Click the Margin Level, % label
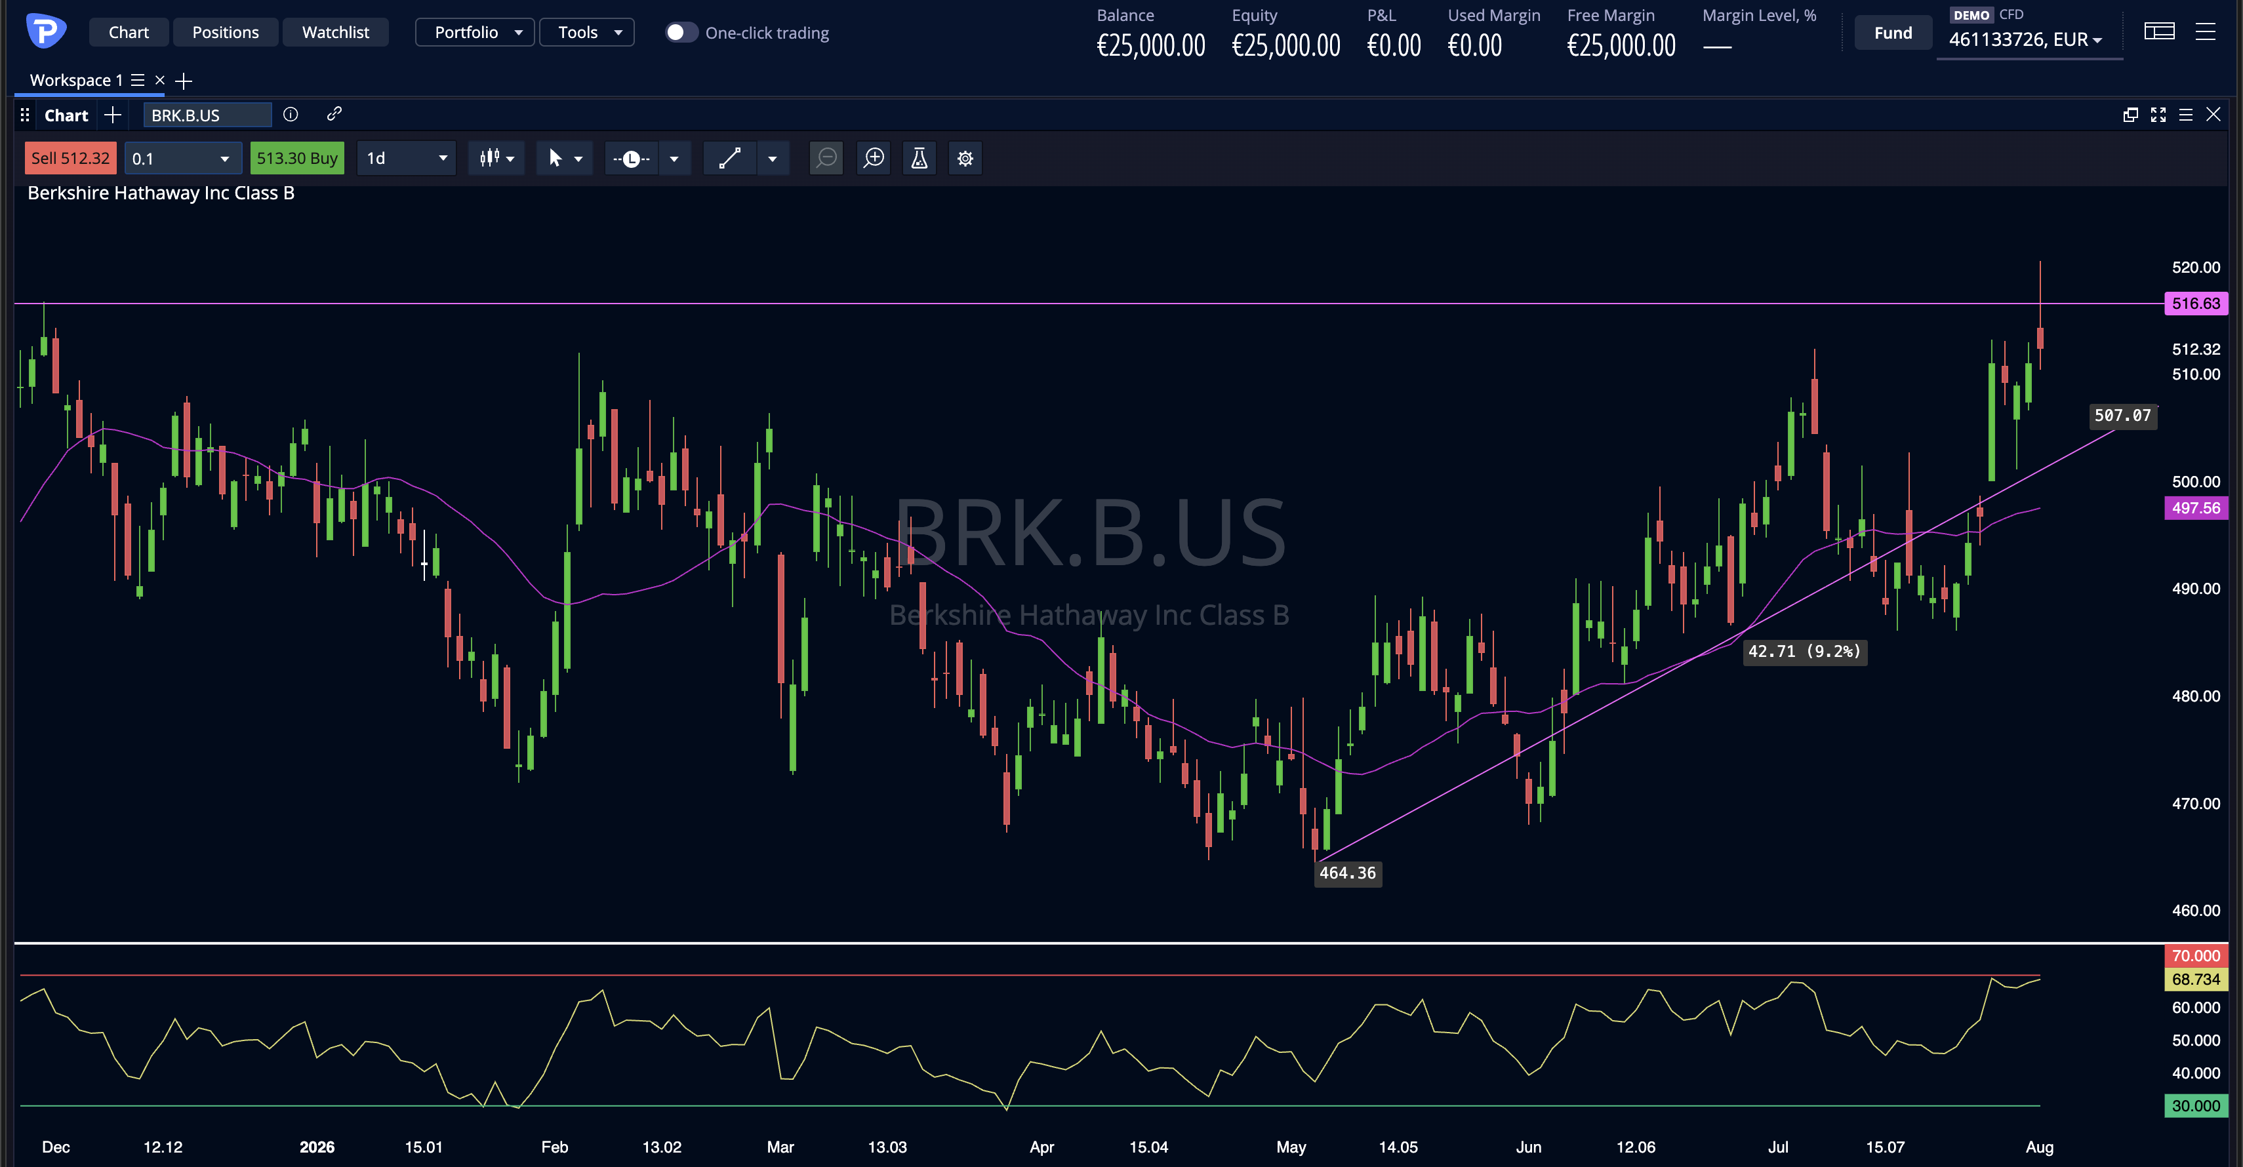Image resolution: width=2243 pixels, height=1167 pixels. pyautogui.click(x=1760, y=16)
